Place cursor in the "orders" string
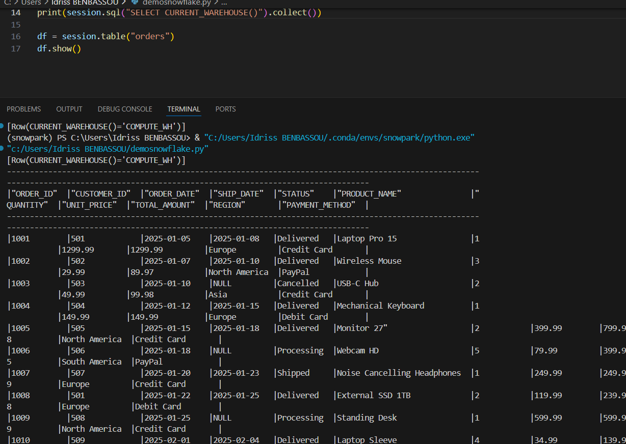This screenshot has width=626, height=444. [153, 37]
